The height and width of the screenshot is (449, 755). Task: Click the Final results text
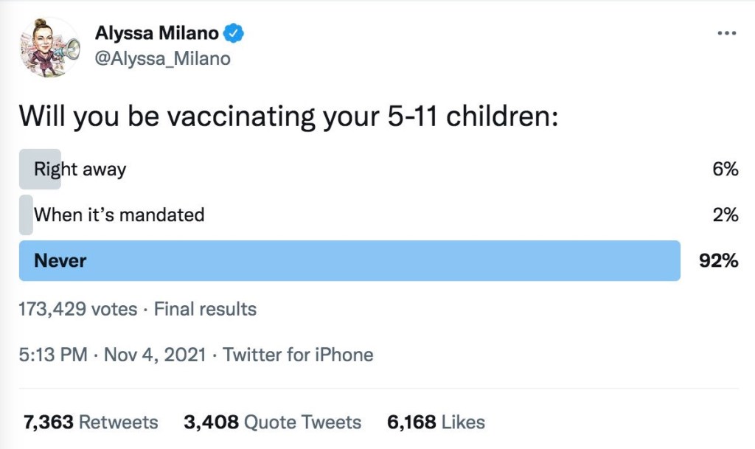click(205, 309)
